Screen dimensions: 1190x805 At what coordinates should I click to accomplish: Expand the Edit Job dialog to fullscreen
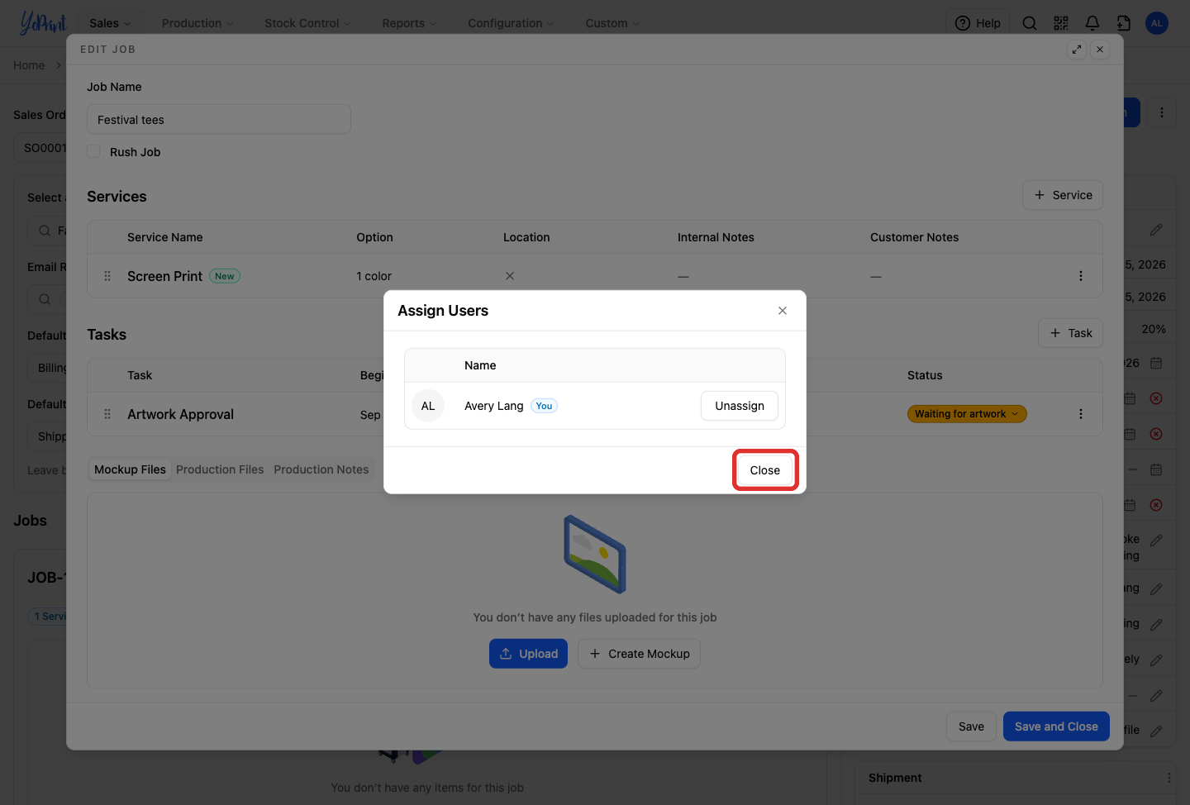coord(1077,50)
